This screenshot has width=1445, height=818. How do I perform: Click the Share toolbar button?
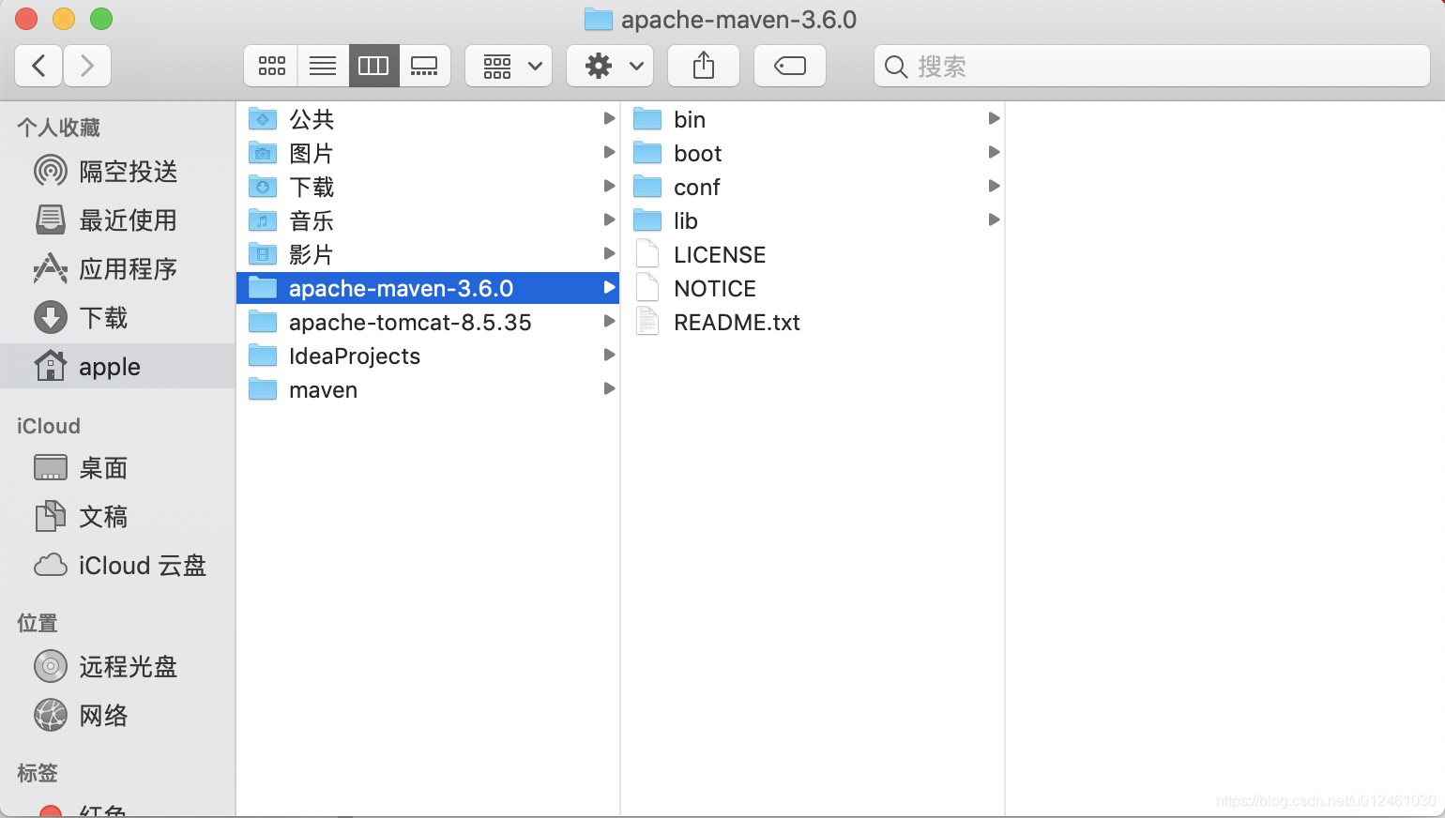tap(704, 66)
